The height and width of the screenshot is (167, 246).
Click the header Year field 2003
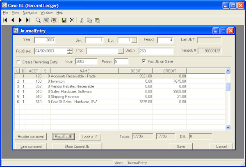tap(45, 40)
